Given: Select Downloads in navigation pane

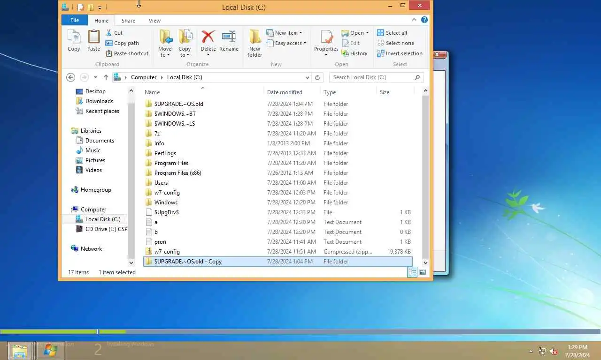Looking at the screenshot, I should tap(99, 101).
